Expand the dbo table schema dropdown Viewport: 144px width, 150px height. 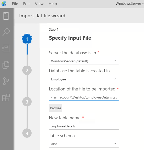coord(84,144)
